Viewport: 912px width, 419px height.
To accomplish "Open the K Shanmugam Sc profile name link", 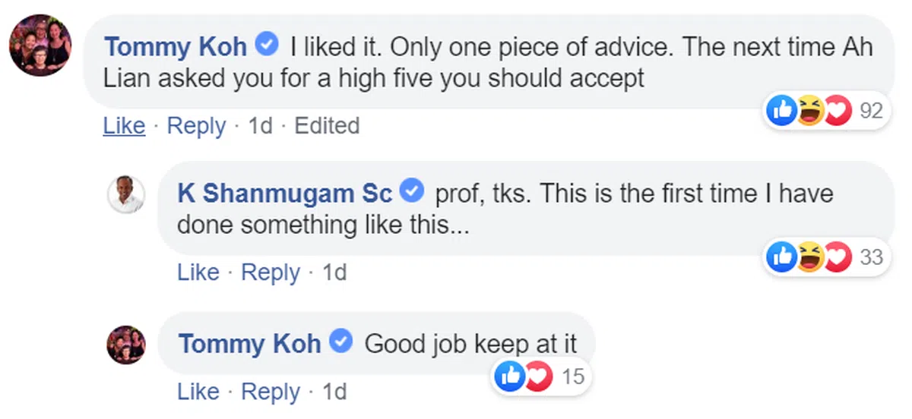I will (284, 194).
